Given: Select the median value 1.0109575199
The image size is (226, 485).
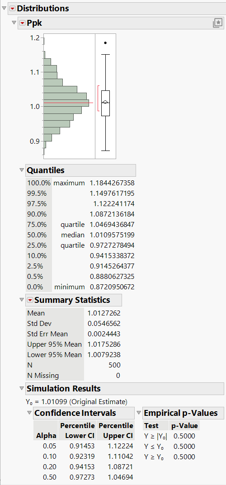Looking at the screenshot, I should pyautogui.click(x=112, y=235).
